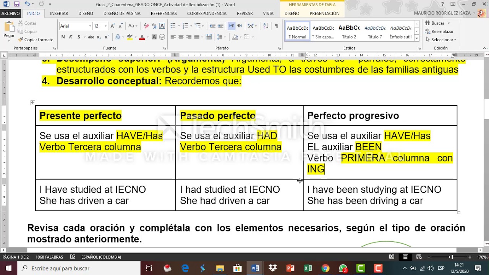489x275 pixels.
Task: Toggle italic K formatting
Action: coord(71,37)
